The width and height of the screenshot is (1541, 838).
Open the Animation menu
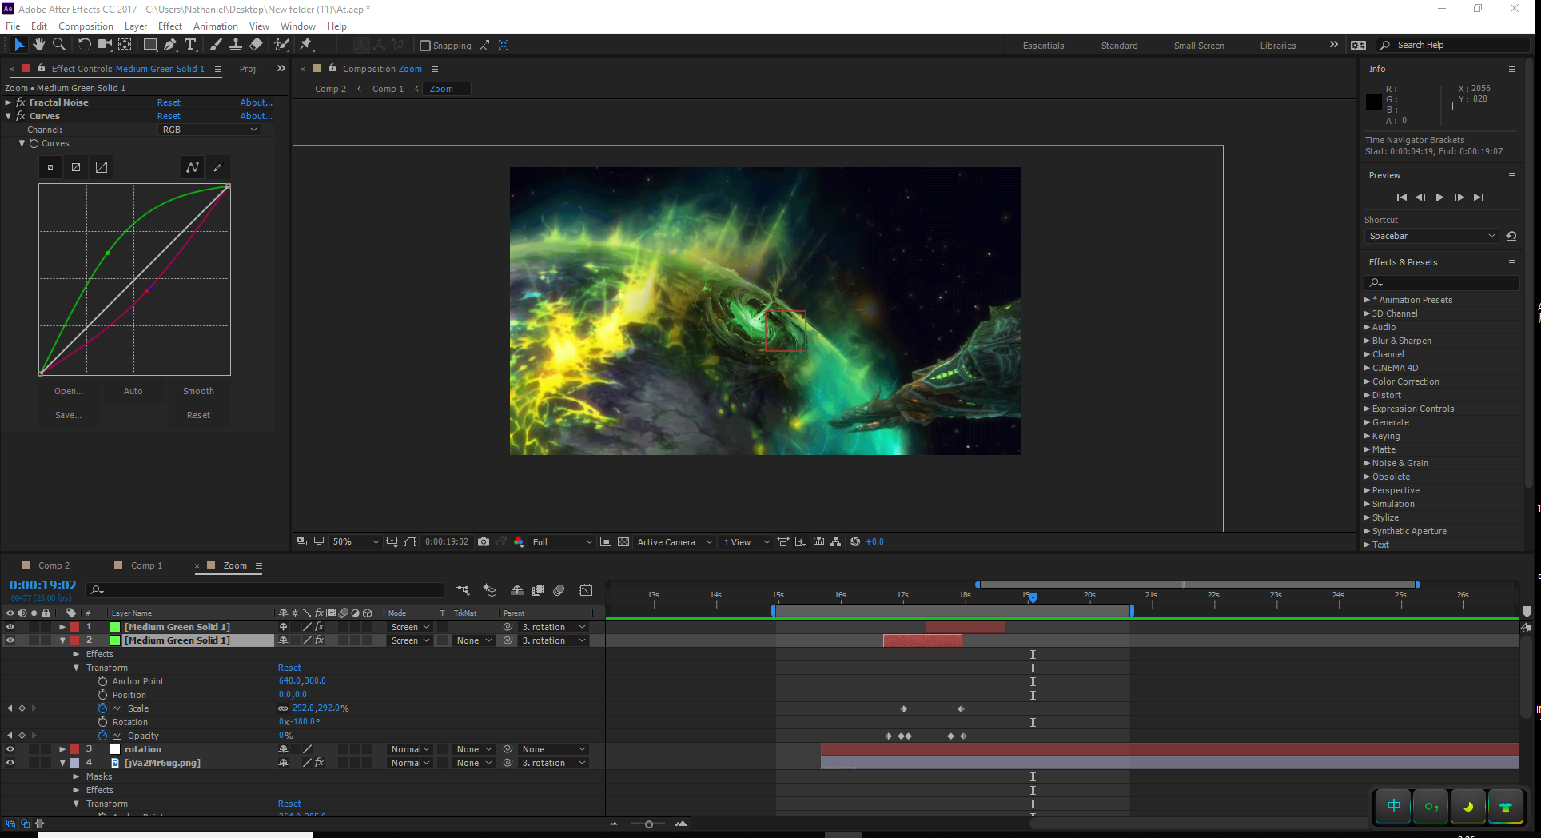coord(215,26)
